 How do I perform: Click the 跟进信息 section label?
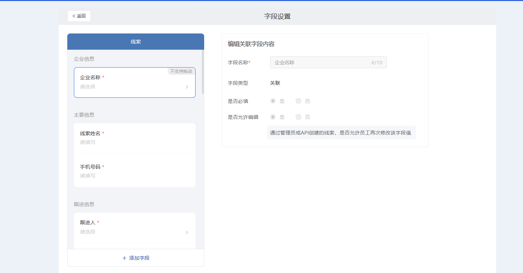coord(84,204)
